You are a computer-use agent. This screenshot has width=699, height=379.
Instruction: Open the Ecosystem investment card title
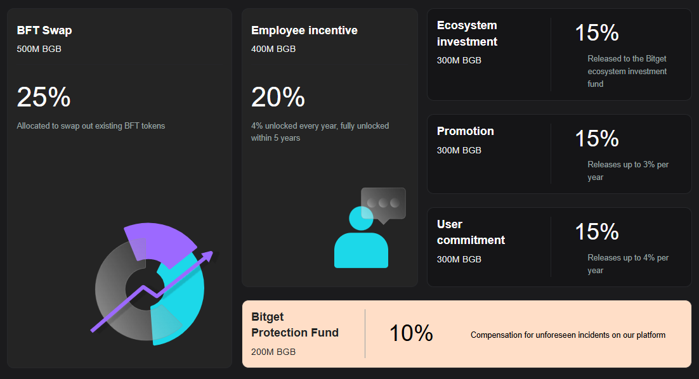[x=467, y=34]
